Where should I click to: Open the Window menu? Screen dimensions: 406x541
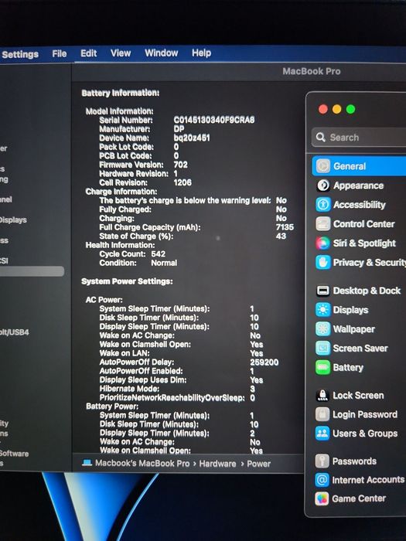coord(161,53)
